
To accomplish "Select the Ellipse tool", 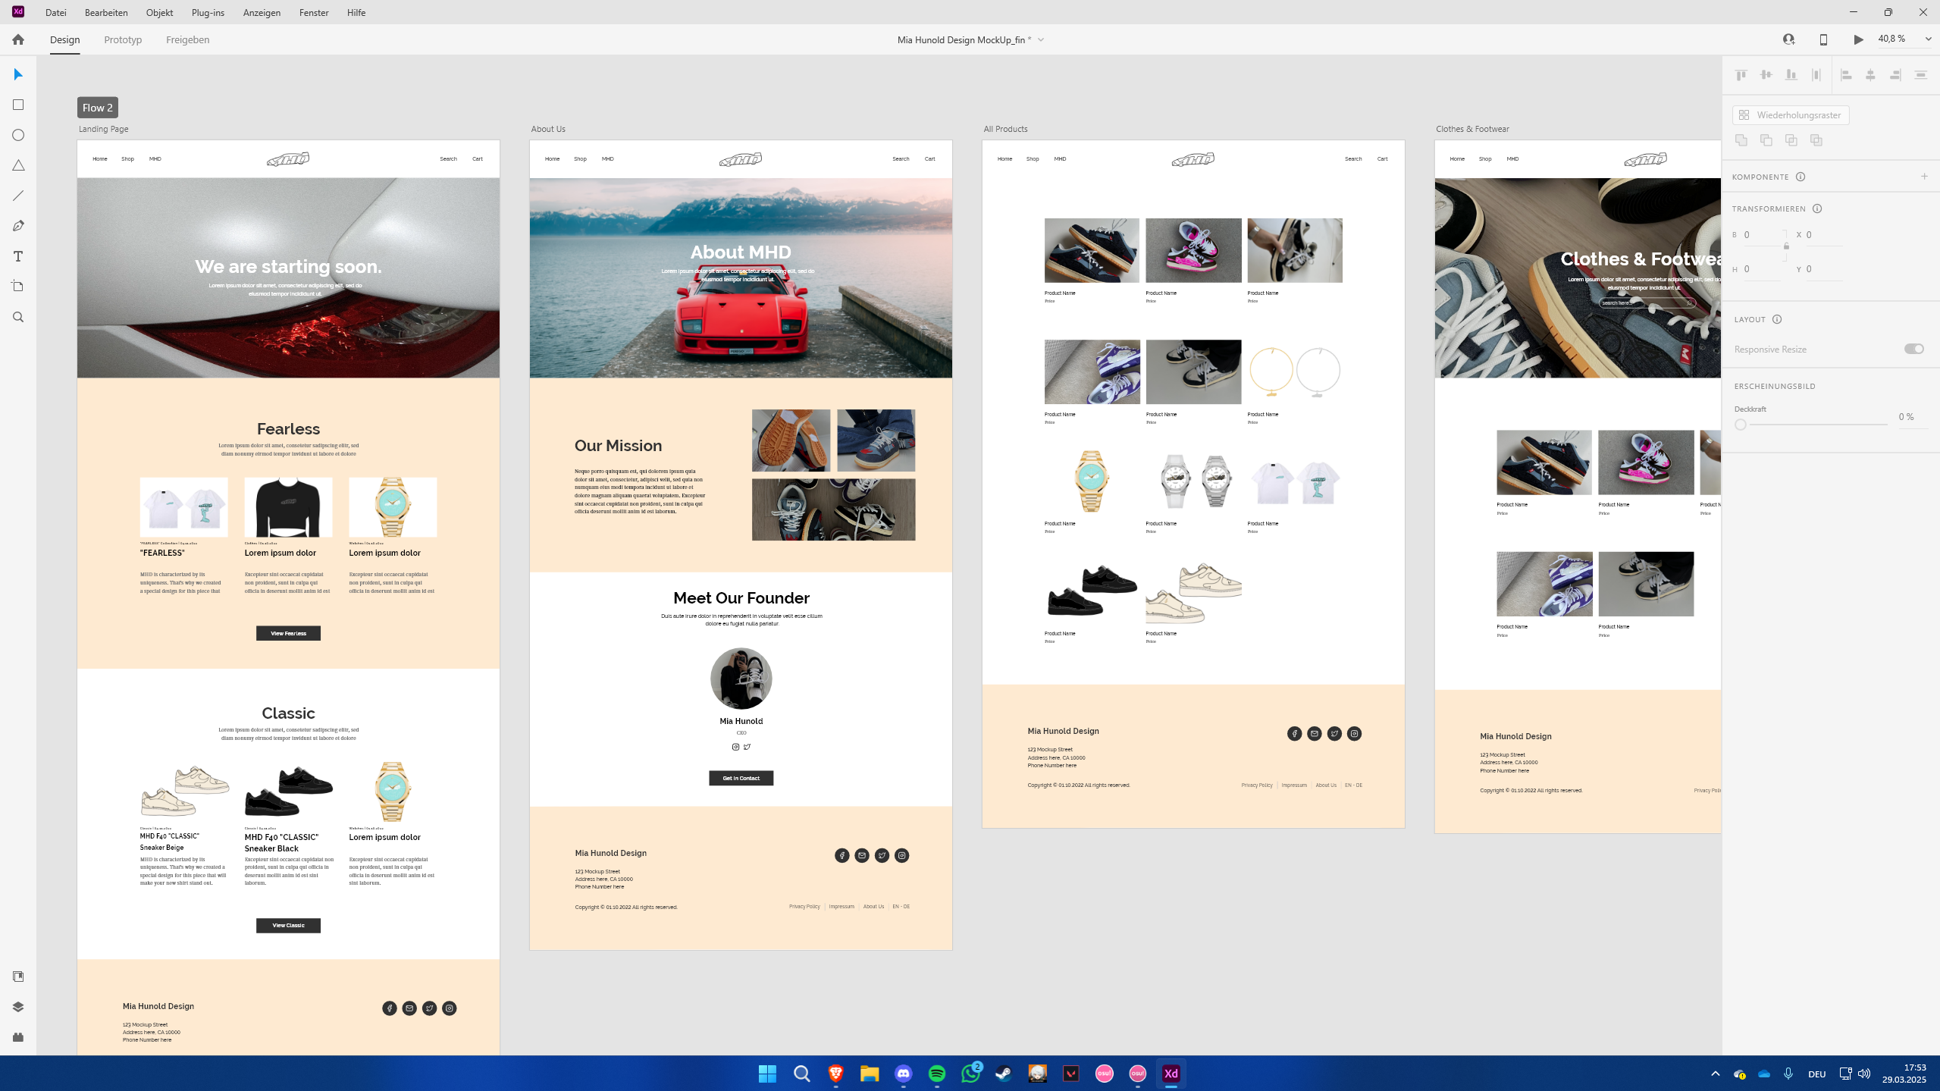I will pyautogui.click(x=18, y=135).
